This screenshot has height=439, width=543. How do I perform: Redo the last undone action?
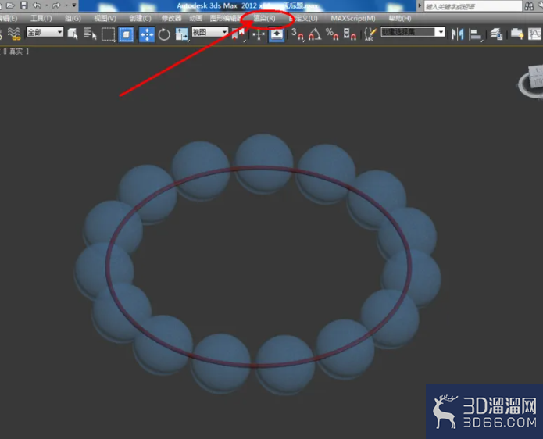(56, 5)
